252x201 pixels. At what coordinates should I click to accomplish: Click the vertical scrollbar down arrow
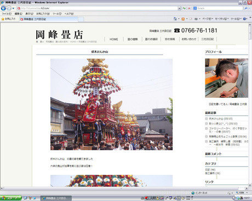250,185
